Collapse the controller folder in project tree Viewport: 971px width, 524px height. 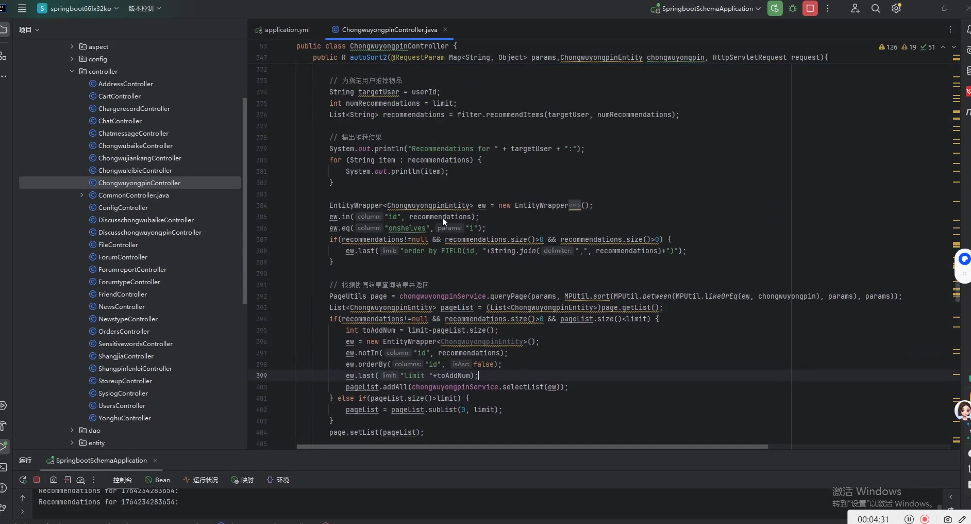72,72
